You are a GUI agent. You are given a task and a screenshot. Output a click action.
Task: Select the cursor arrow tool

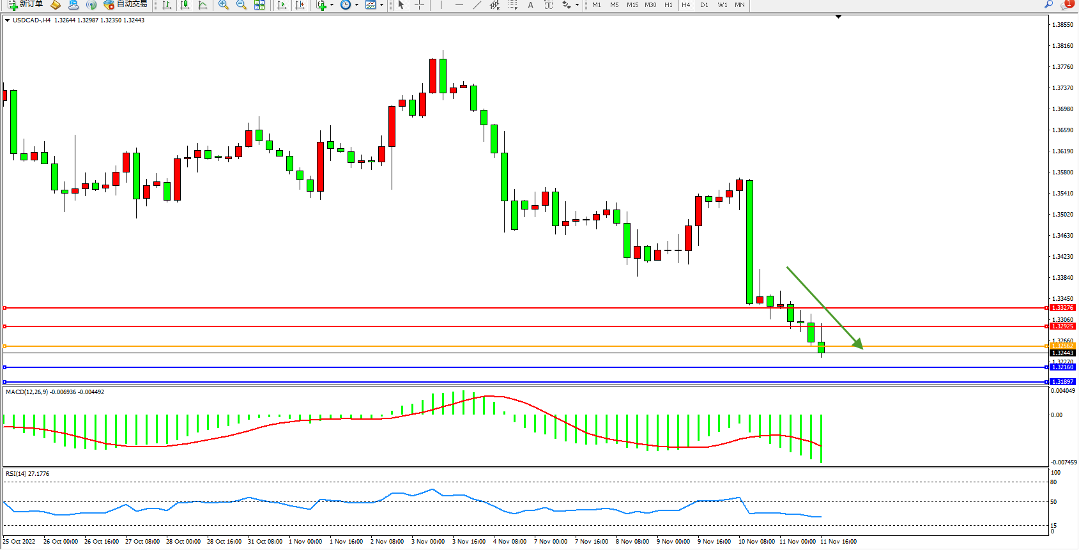point(401,5)
